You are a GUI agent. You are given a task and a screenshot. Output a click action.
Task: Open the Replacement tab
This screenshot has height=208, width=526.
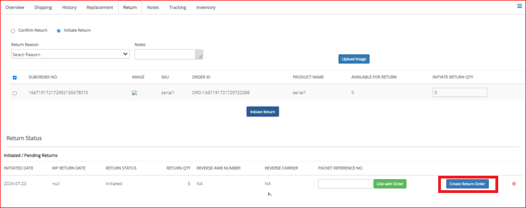(100, 7)
